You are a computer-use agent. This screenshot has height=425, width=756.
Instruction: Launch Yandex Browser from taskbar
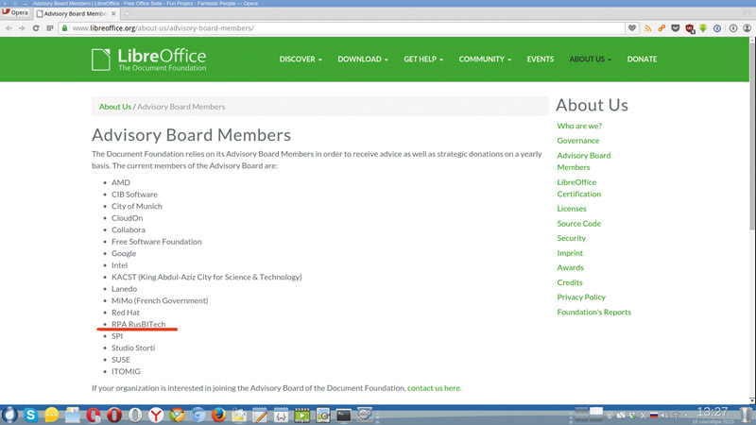tap(156, 415)
